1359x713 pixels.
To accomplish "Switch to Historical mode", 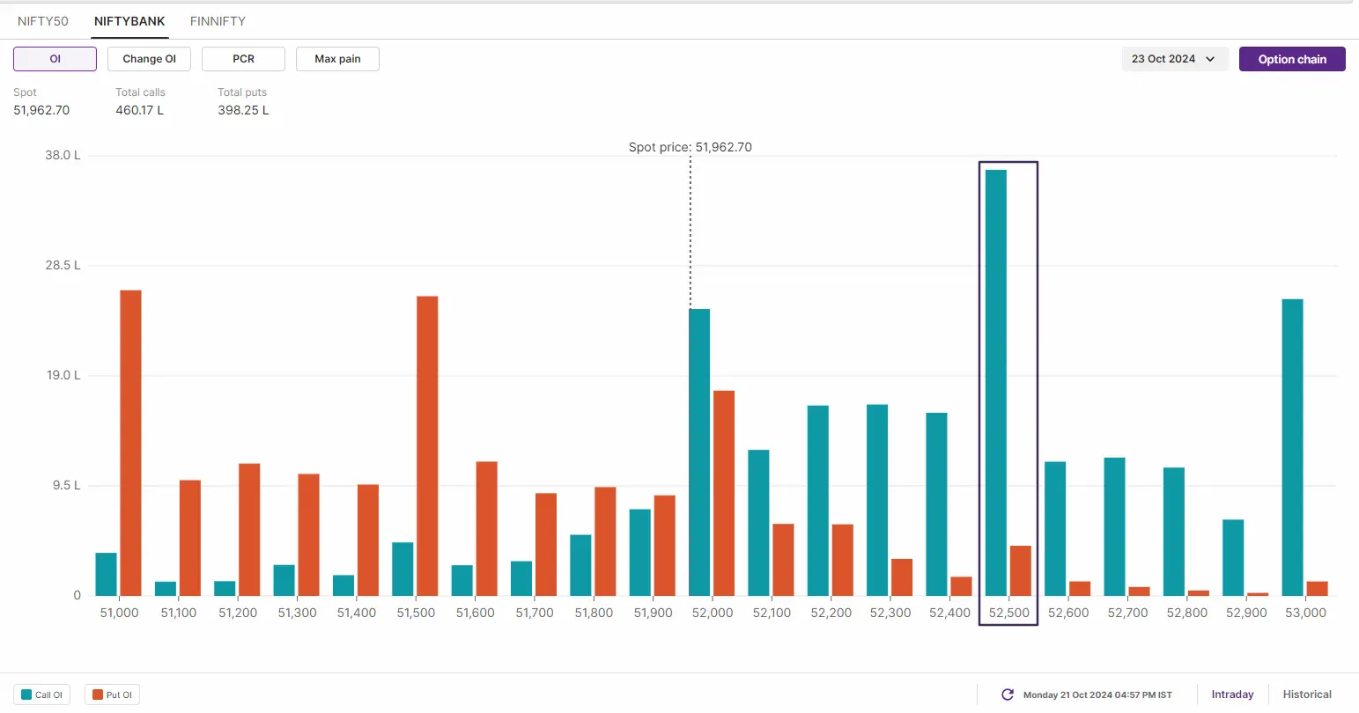I will [x=1307, y=695].
